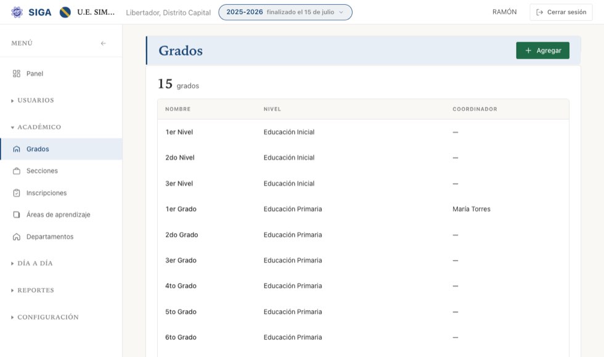This screenshot has height=357, width=604.
Task: Click the SIGA logo icon
Action: pos(17,12)
